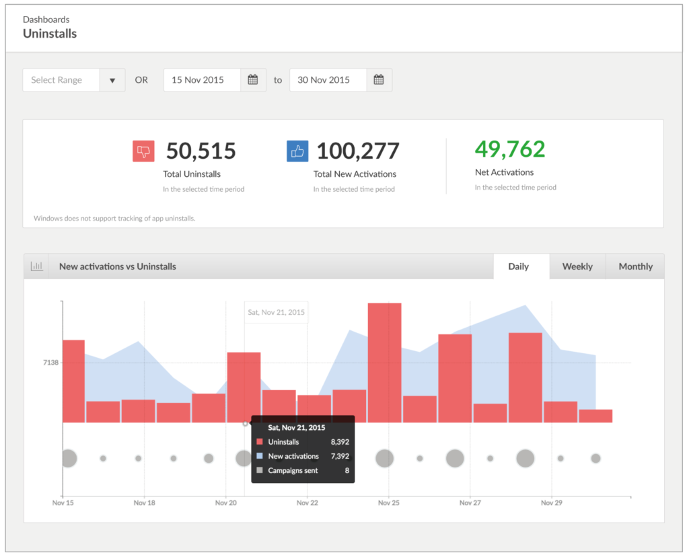Click the red Uninstalls legend swatch in the tooltip
The height and width of the screenshot is (557, 689).
coord(259,442)
